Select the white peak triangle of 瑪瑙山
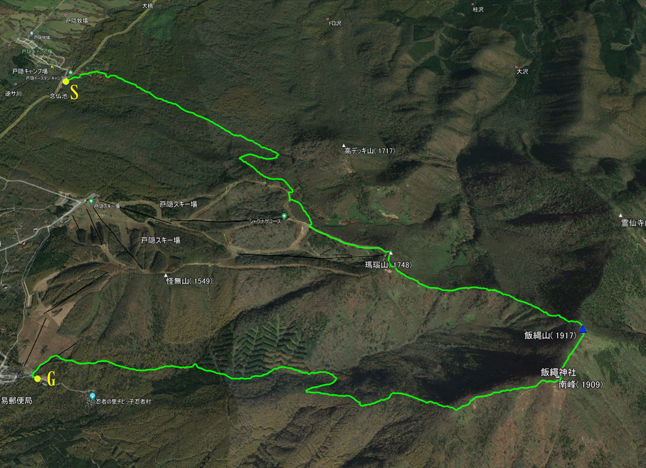646x468 pixels. coord(391,252)
